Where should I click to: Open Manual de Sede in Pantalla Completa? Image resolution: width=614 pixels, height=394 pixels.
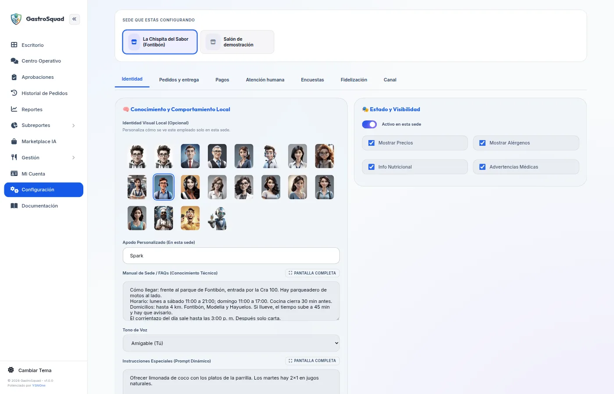tap(312, 273)
